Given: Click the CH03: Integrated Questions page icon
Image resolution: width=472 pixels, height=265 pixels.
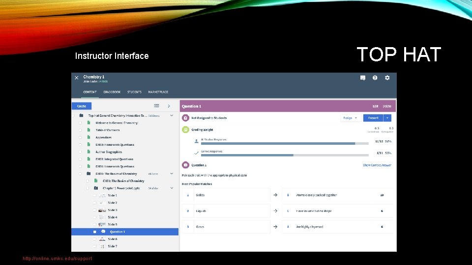Looking at the screenshot, I should click(x=89, y=159).
